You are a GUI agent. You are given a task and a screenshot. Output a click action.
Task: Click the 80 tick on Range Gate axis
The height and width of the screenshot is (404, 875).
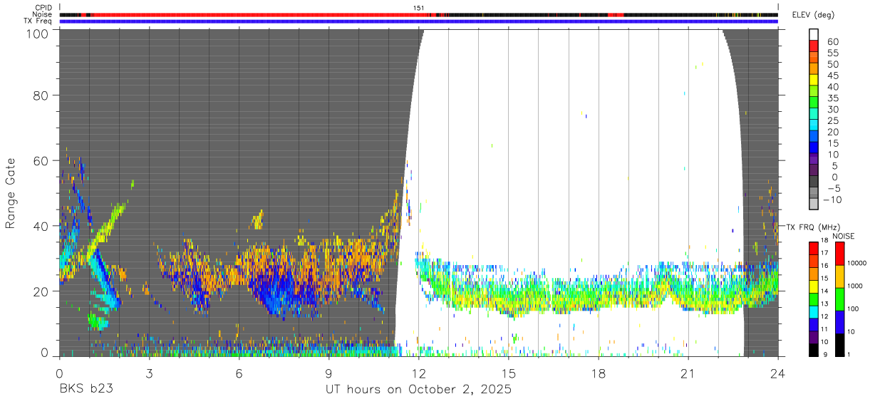[x=40, y=95]
